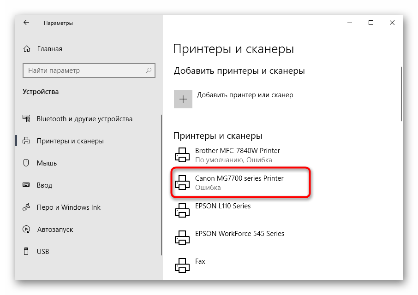Click Добавить принтер или сканер
418x295 pixels.
point(245,95)
